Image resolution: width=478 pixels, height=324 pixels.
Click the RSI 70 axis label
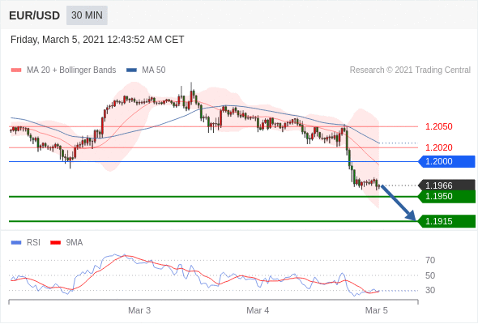pos(430,260)
